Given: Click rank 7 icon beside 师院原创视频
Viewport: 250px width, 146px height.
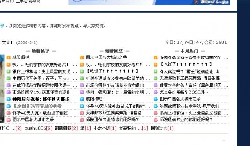Looking at the screenshot, I should 9,99.
